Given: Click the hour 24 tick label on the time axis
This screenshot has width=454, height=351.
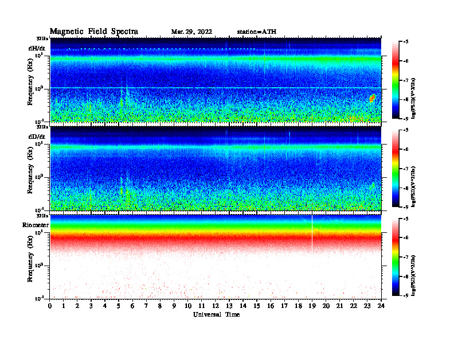Looking at the screenshot, I should pos(381,306).
